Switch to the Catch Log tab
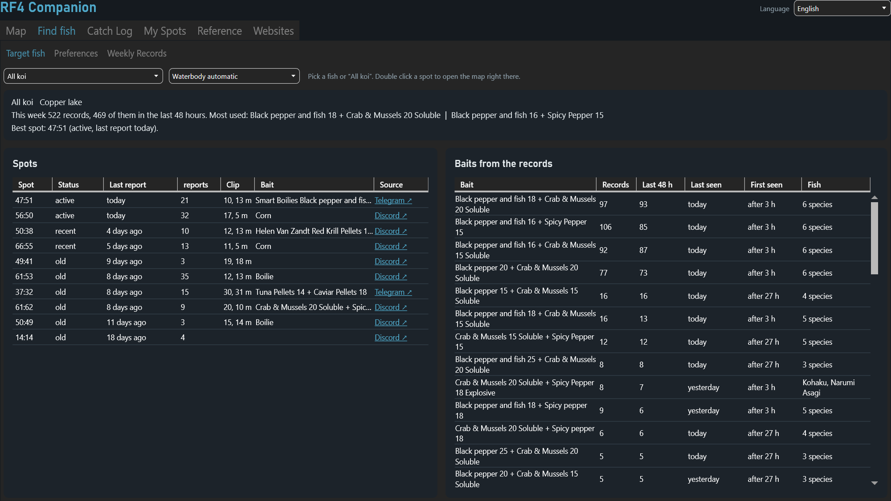891x501 pixels. [110, 31]
